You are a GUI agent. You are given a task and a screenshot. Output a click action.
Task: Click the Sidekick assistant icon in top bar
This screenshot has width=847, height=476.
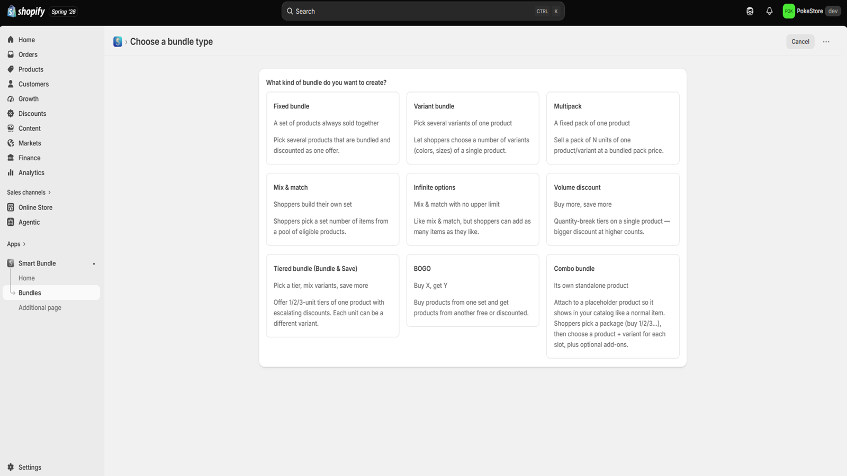[x=750, y=11]
